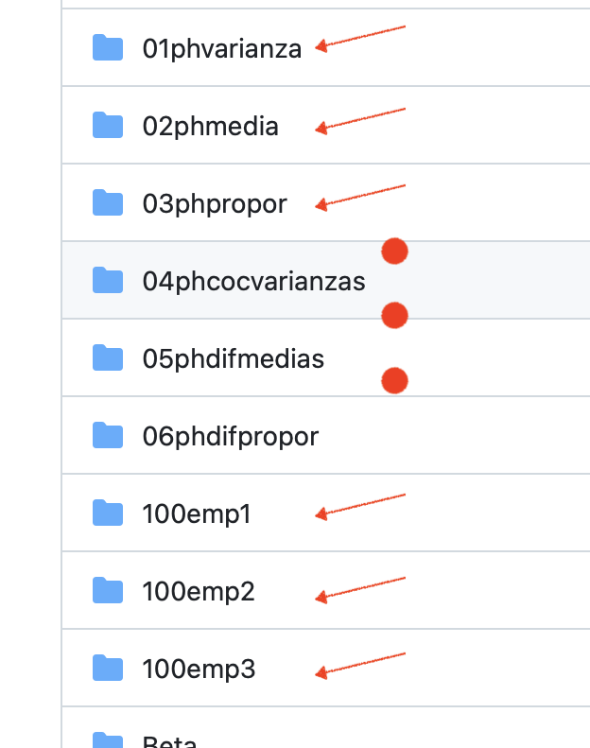Image resolution: width=590 pixels, height=748 pixels.
Task: Navigate to the 100emp2 folder name
Action: click(199, 591)
